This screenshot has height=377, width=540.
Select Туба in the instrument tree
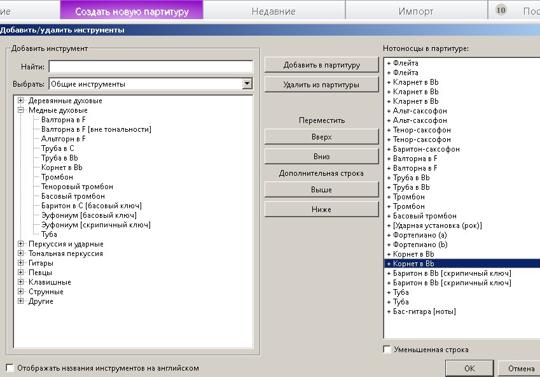pos(49,234)
